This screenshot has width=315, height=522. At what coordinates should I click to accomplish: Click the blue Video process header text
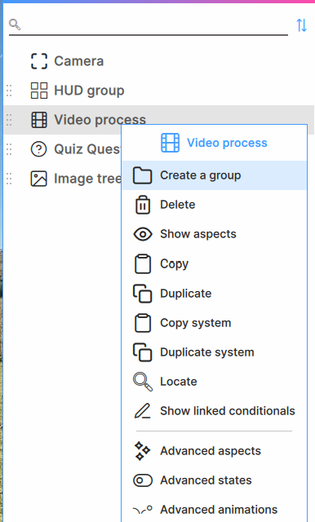(227, 143)
